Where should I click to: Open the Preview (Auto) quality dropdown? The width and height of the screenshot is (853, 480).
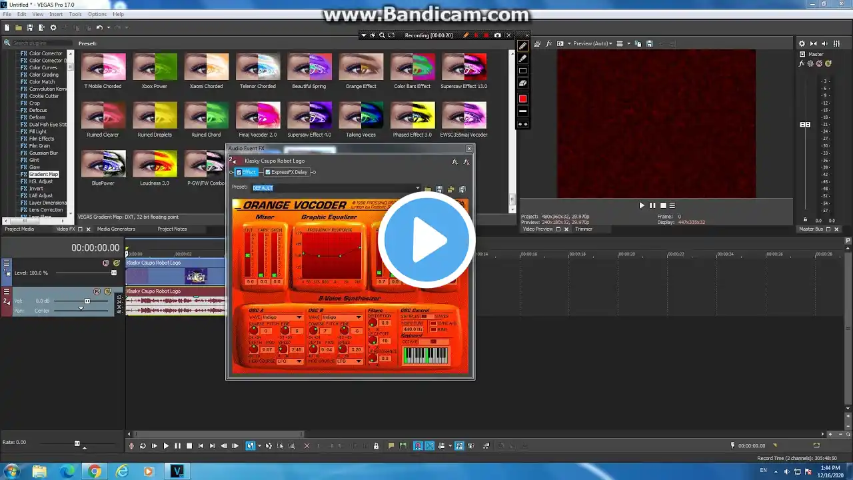coord(592,43)
